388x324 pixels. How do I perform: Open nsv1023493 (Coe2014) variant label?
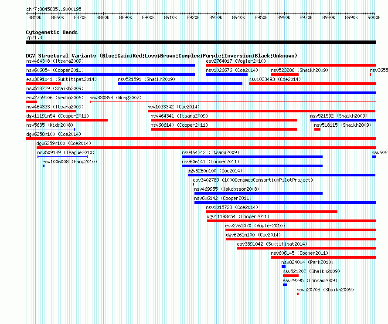tap(275, 79)
